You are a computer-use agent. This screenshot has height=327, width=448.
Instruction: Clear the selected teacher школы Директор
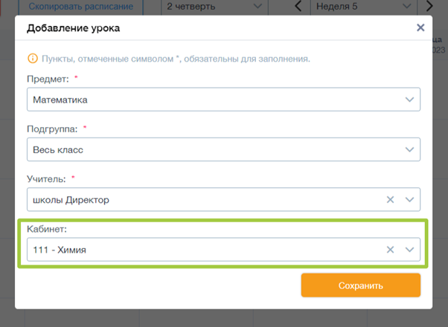tap(390, 199)
